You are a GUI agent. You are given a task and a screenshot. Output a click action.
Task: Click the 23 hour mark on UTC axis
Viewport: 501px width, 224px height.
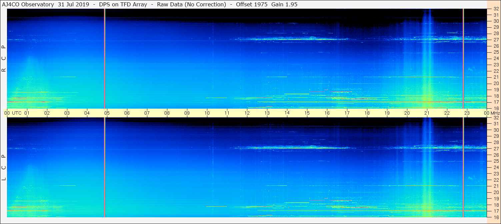click(x=467, y=113)
